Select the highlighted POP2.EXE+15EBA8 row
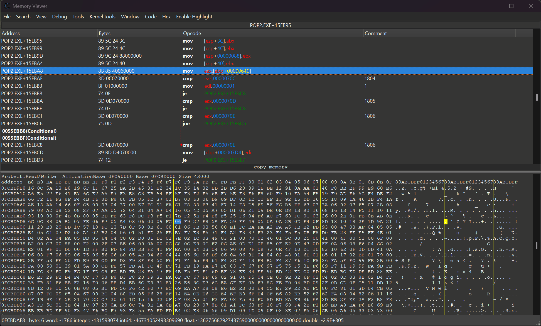541x326 pixels. coord(267,71)
